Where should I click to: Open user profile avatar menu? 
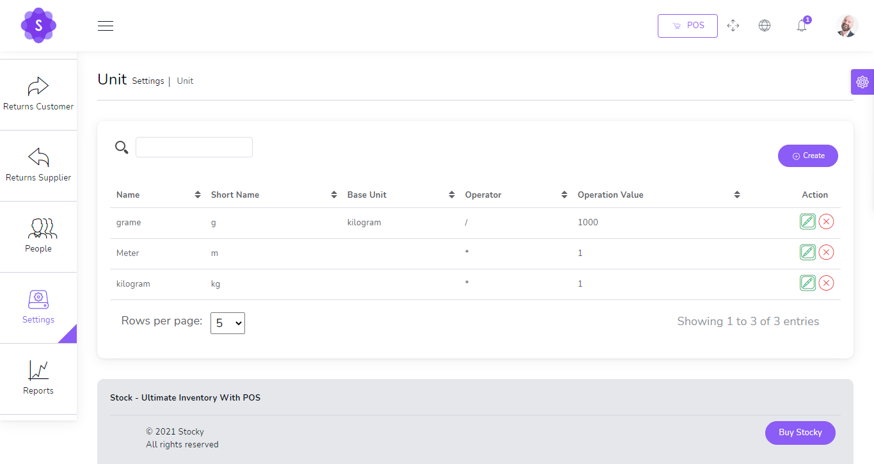tap(846, 26)
